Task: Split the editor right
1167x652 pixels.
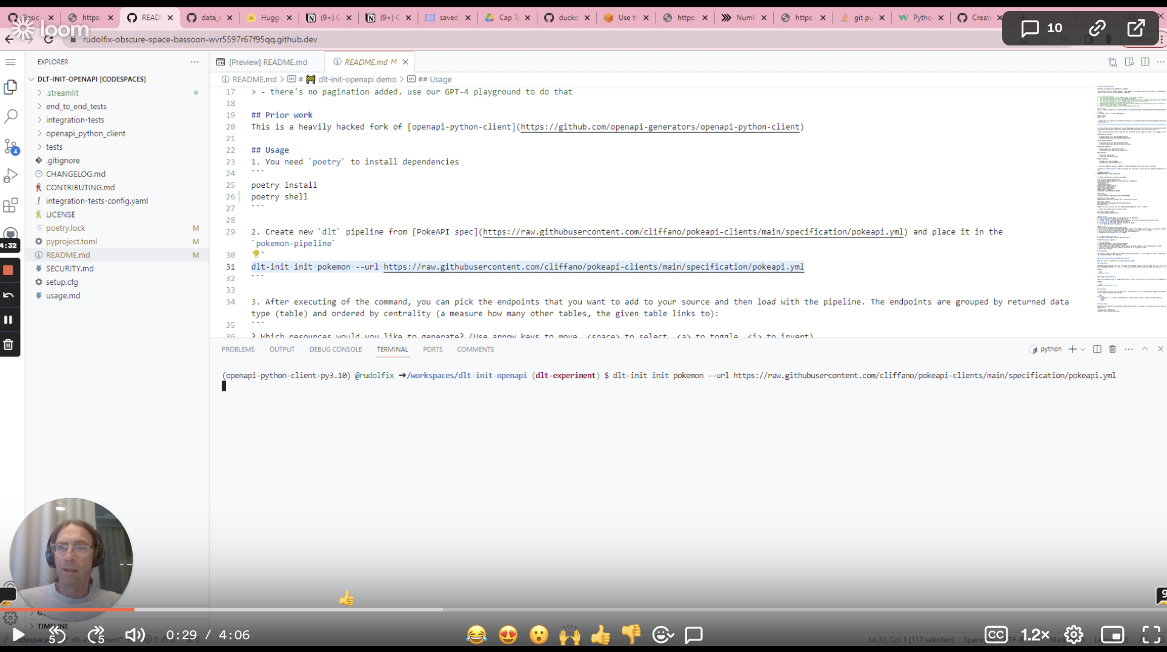Action: click(x=1145, y=62)
